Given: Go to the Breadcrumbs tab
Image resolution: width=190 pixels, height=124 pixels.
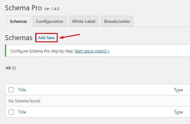Looking at the screenshot, I should pos(117,22).
